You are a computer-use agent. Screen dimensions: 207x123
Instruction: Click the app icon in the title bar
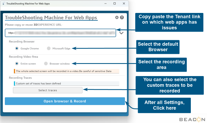pyautogui.click(x=4, y=4)
